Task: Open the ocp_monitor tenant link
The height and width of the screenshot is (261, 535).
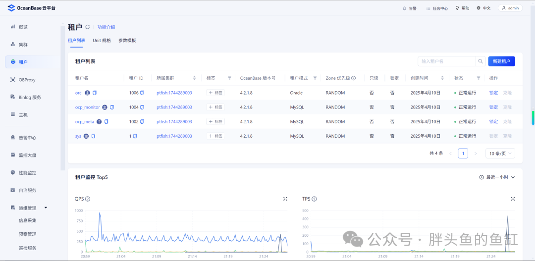Action: 87,107
